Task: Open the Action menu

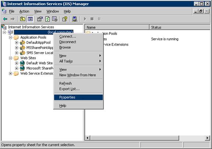Action: click(x=24, y=11)
